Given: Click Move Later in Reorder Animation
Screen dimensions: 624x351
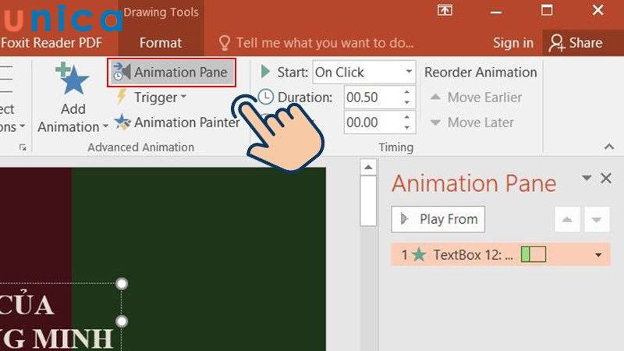Looking at the screenshot, I should [x=472, y=122].
